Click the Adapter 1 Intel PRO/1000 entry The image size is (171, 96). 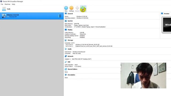[x=81, y=59]
